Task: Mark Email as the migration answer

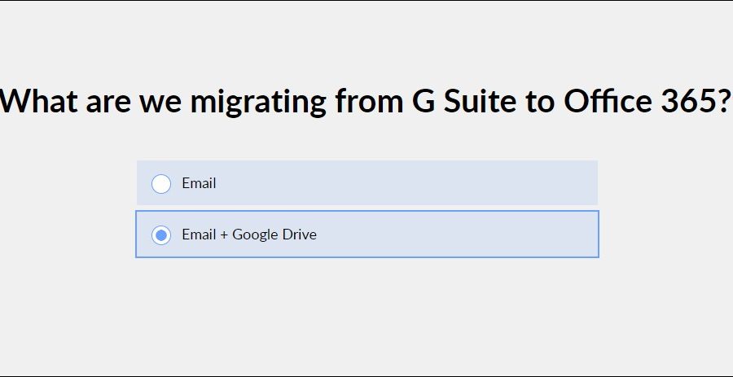Action: pos(161,184)
